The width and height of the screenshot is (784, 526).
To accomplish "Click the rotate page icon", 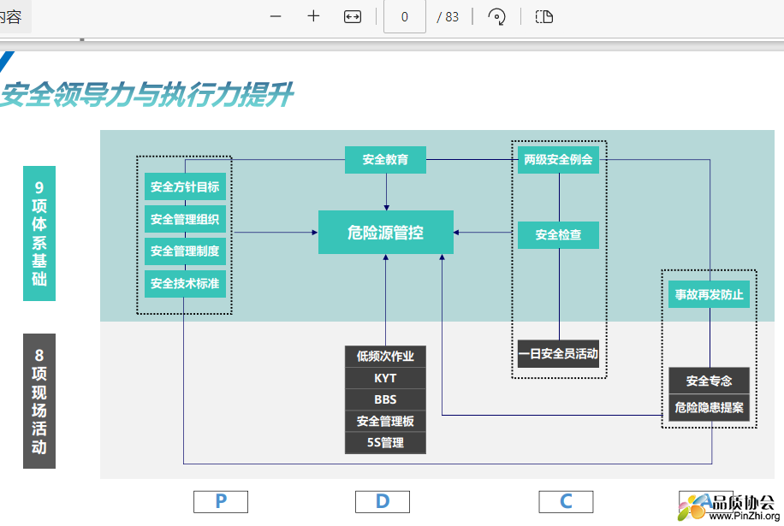I will 496,17.
